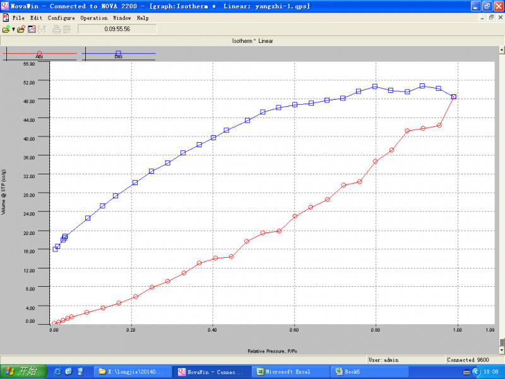Restore the inner graph window
The width and height of the screenshot is (505, 379).
point(491,18)
